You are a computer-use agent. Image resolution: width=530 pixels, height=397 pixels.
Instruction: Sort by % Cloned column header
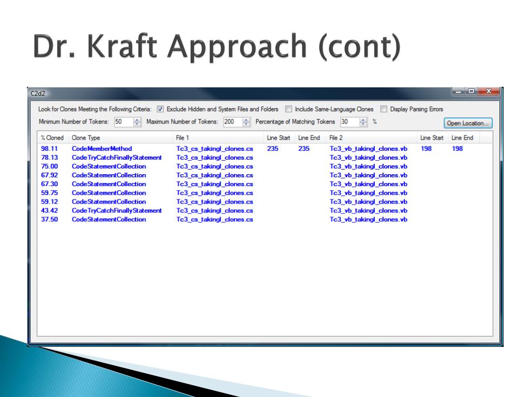pos(53,138)
